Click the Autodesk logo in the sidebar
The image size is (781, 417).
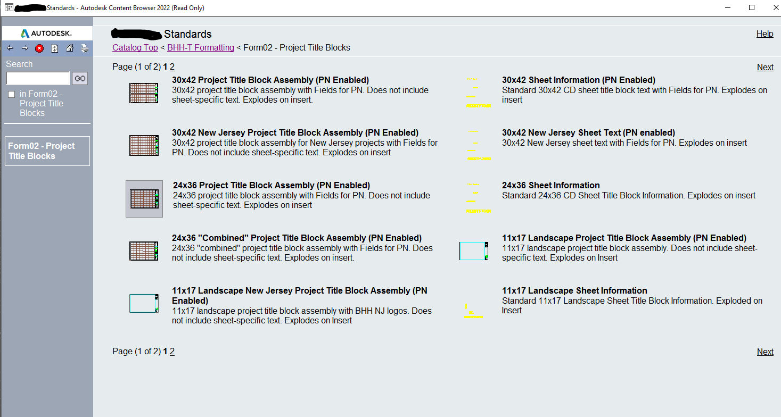coord(46,32)
